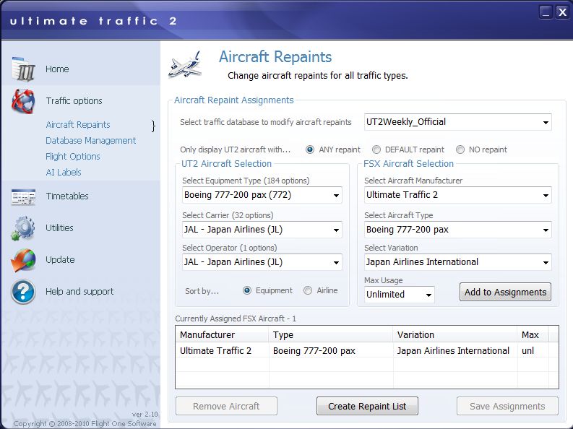This screenshot has width=573, height=429.
Task: Open AI Labels link
Action: (64, 173)
